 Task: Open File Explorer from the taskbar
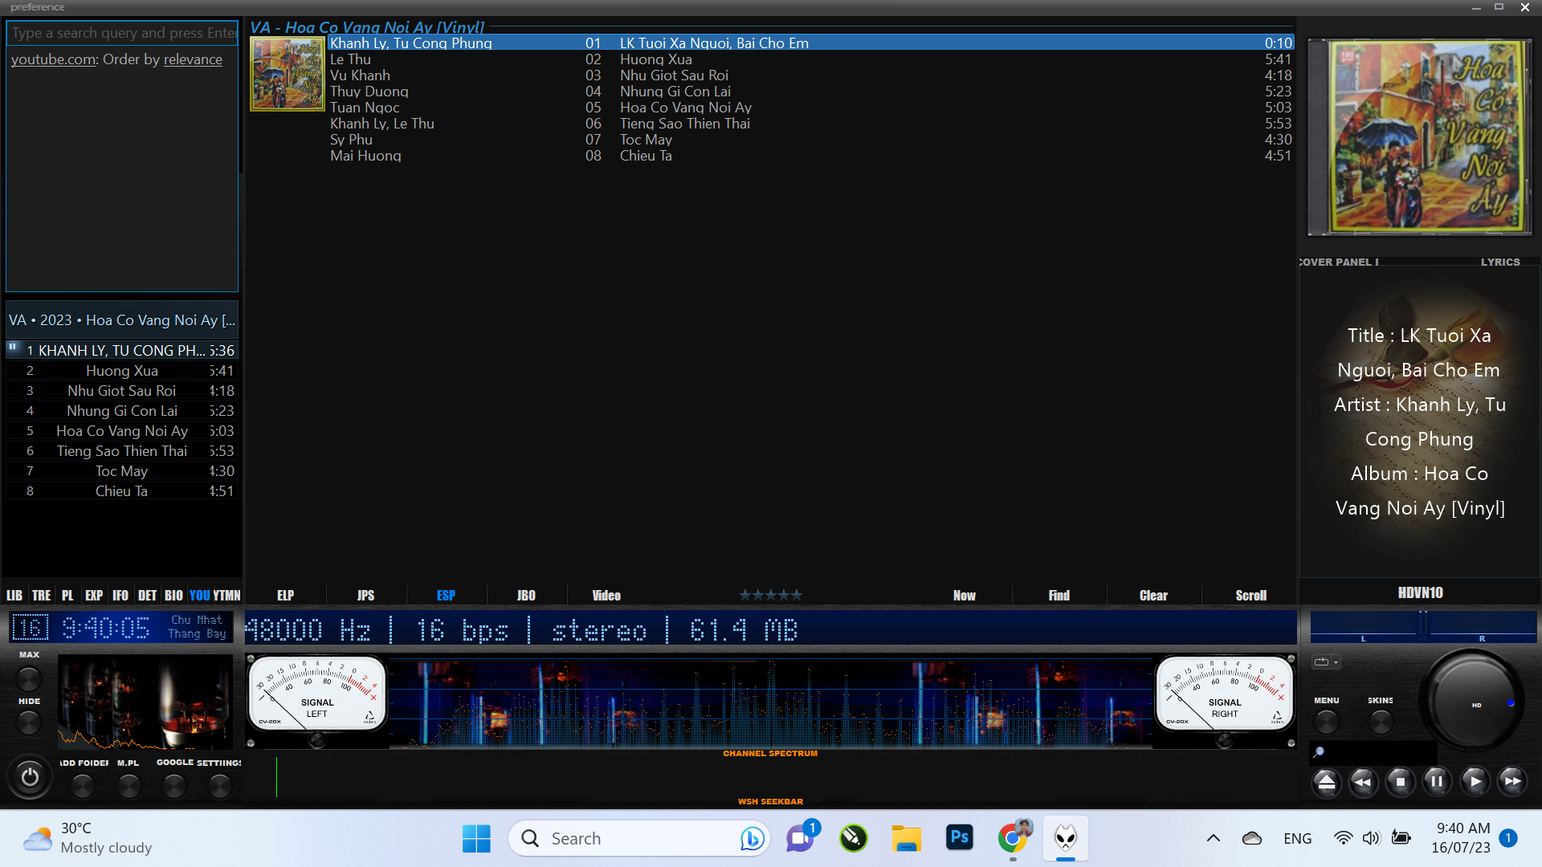[x=907, y=839]
